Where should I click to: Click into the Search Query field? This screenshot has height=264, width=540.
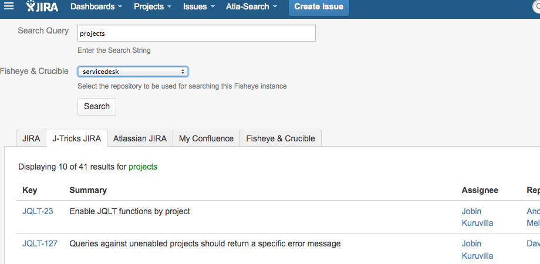pos(196,33)
